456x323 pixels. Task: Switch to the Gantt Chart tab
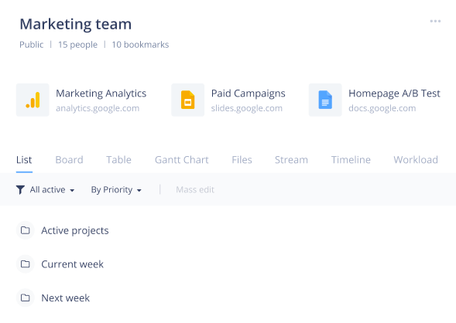181,160
